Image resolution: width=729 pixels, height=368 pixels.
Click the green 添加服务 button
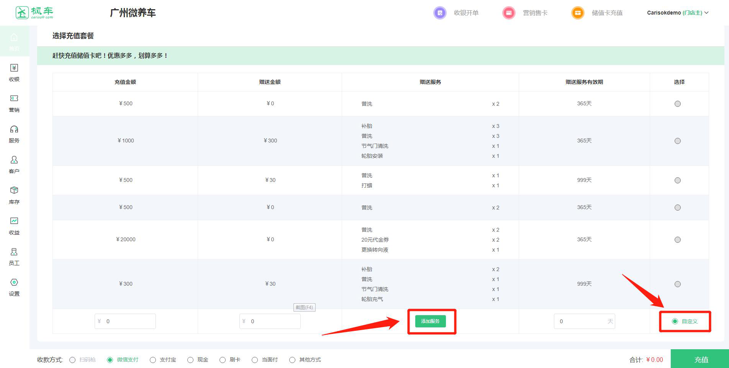[430, 321]
